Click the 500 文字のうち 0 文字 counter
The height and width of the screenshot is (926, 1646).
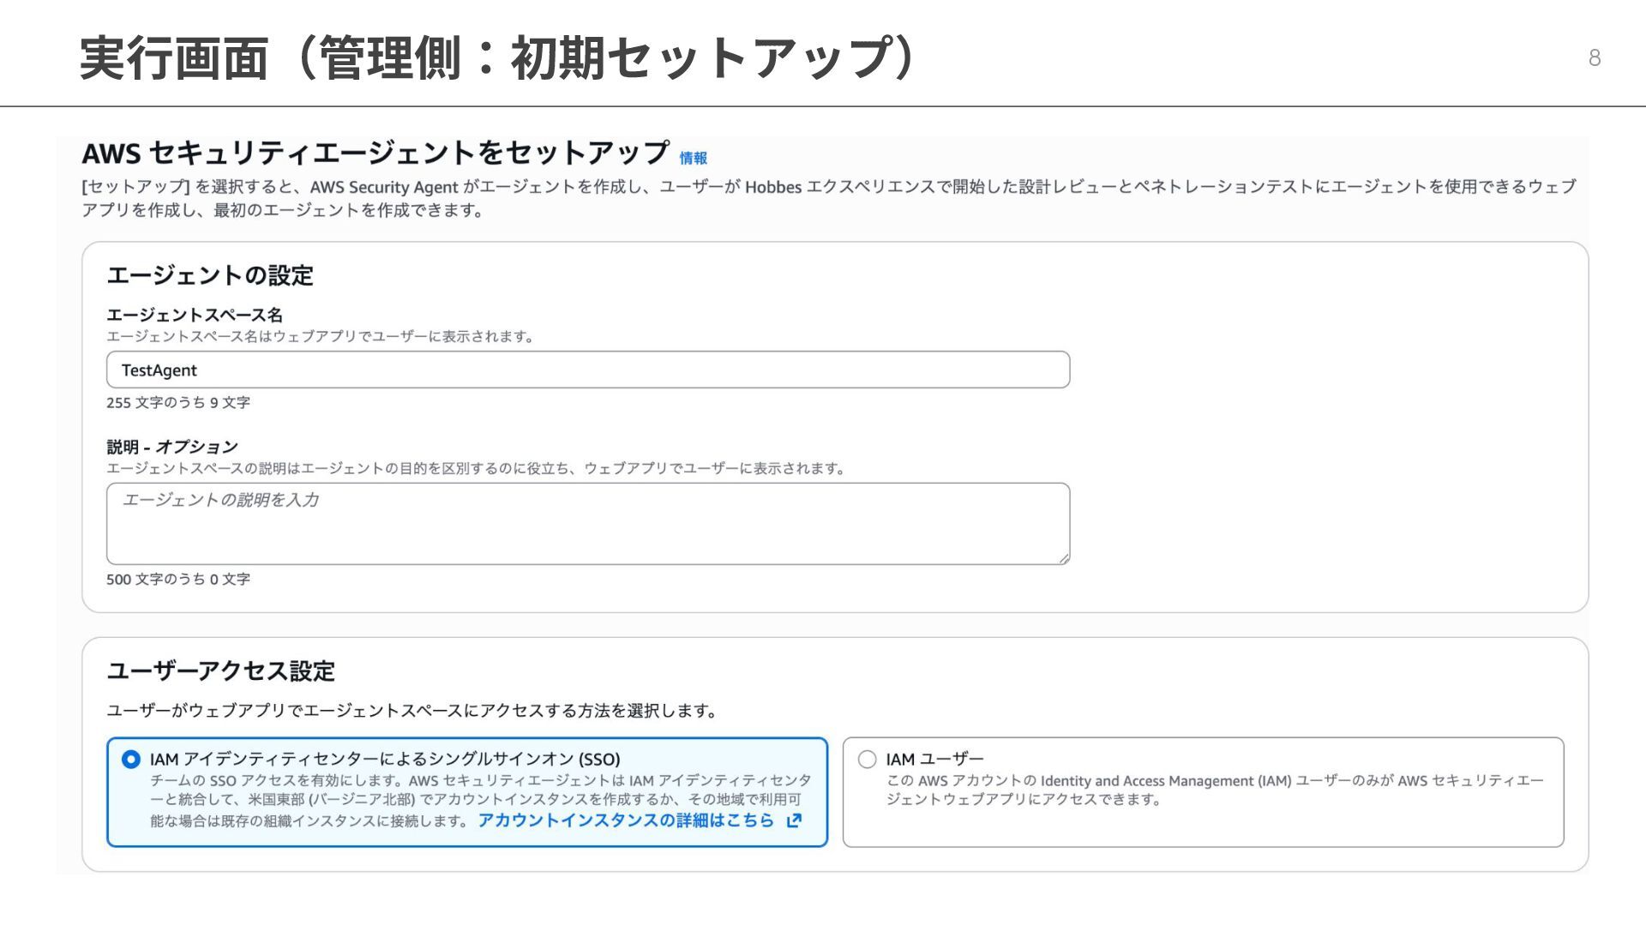click(178, 580)
